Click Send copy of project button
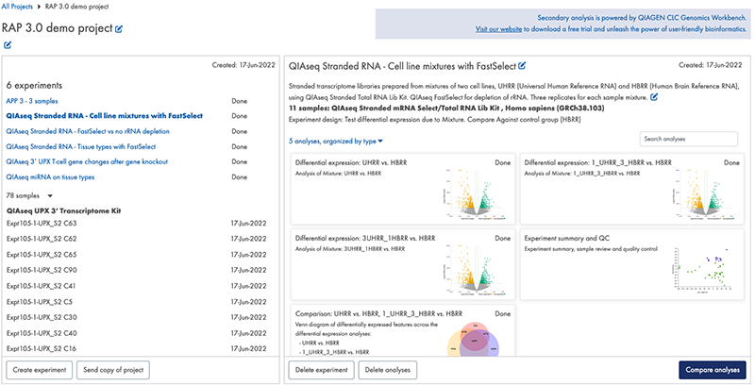Image resolution: width=755 pixels, height=386 pixels. (x=113, y=370)
